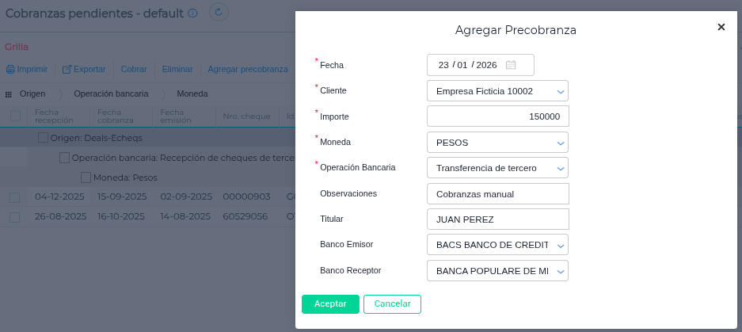Click the Eliminar toolbar item
The width and height of the screenshot is (742, 332).
pos(177,69)
